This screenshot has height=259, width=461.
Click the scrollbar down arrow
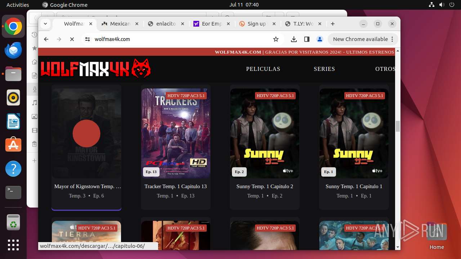click(x=398, y=247)
